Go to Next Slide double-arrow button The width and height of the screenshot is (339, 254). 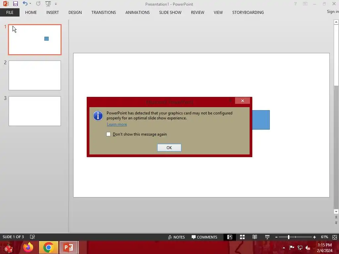pyautogui.click(x=336, y=223)
